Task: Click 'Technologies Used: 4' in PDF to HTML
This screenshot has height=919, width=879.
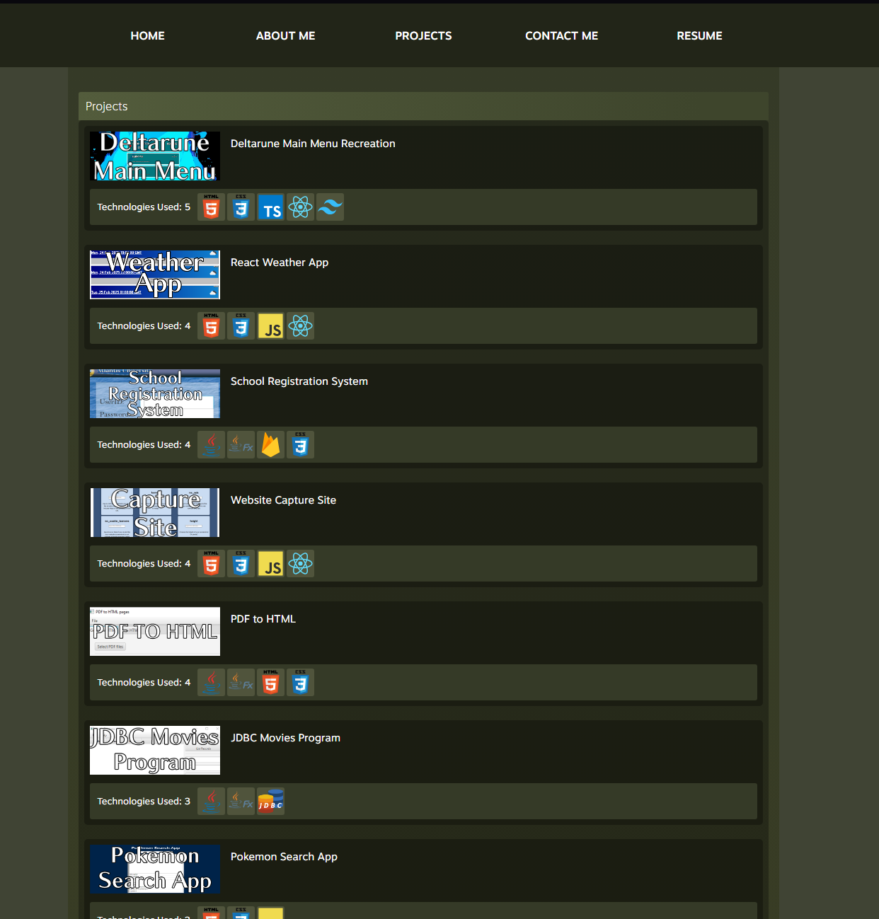Action: tap(144, 683)
